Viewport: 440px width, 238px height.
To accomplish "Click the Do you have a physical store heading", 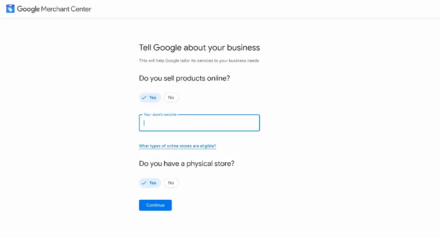I will [x=187, y=164].
